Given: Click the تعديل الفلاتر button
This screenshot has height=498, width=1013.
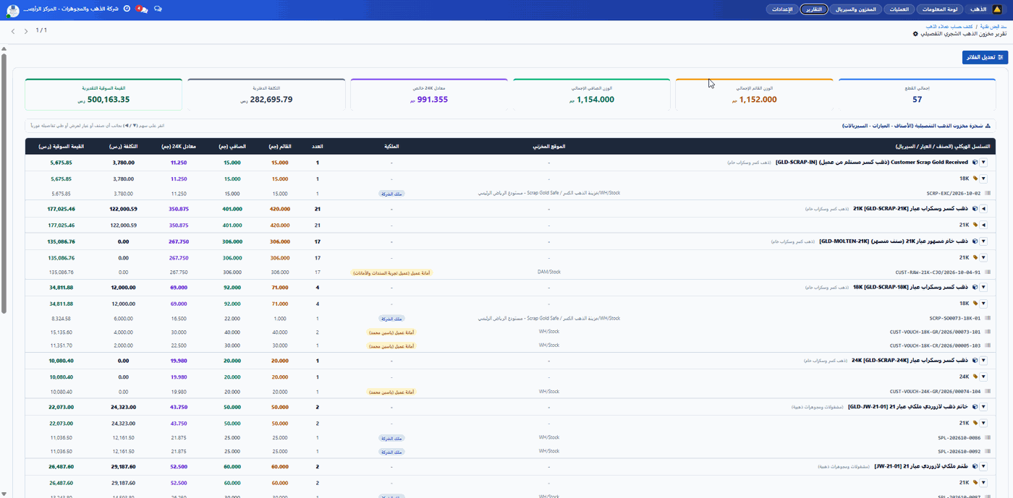Looking at the screenshot, I should [x=985, y=57].
